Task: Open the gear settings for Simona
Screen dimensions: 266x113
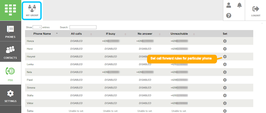Action: pyautogui.click(x=225, y=87)
